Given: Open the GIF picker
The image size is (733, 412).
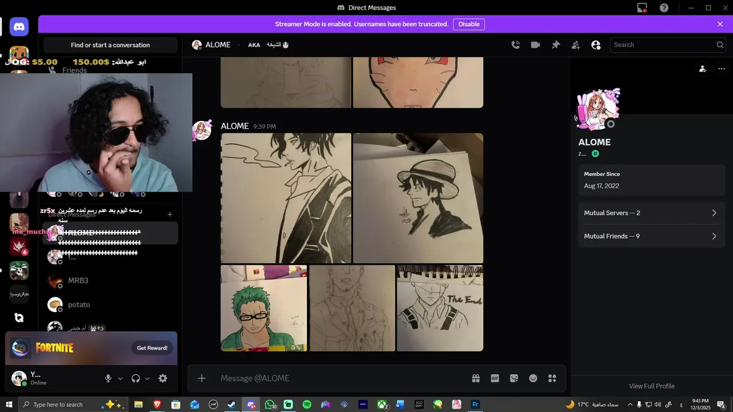Looking at the screenshot, I should pos(495,378).
